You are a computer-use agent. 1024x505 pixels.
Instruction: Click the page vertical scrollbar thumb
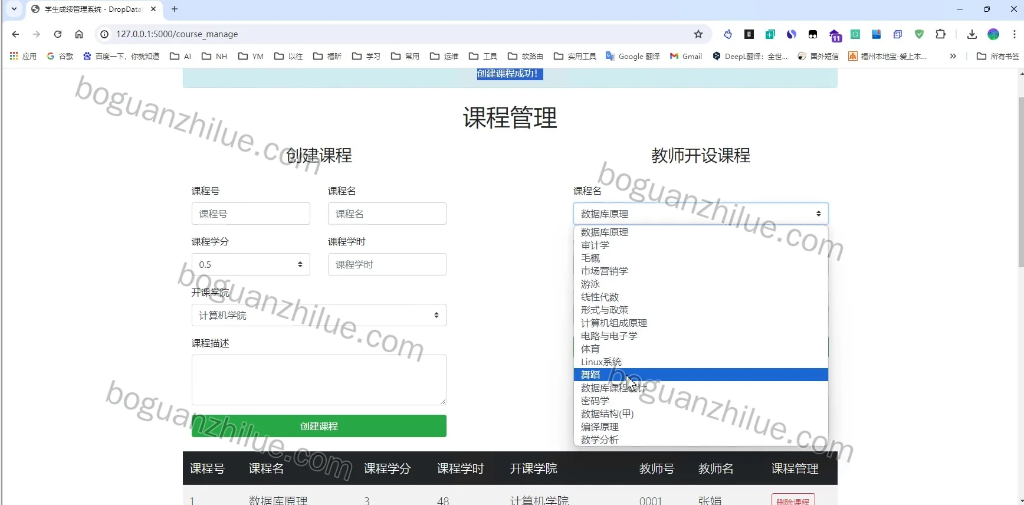point(1021,183)
